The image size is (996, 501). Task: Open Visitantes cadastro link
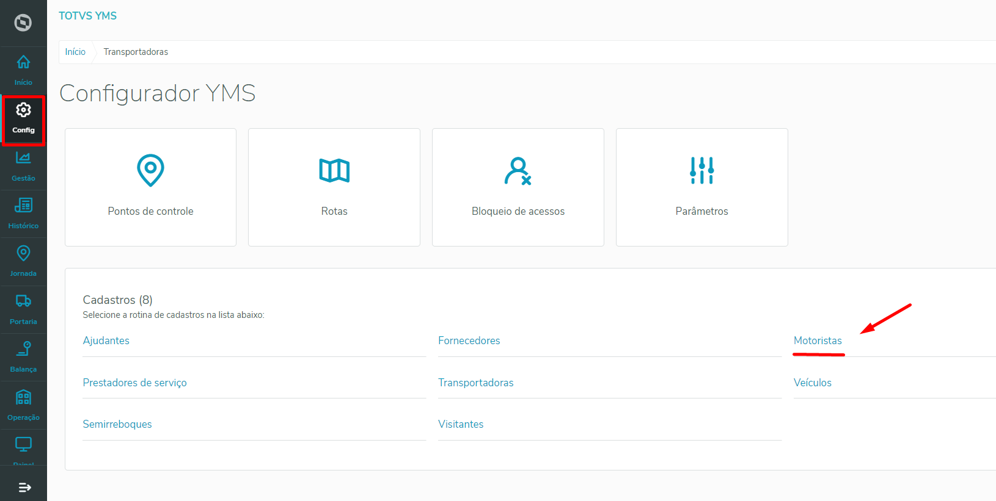tap(461, 424)
